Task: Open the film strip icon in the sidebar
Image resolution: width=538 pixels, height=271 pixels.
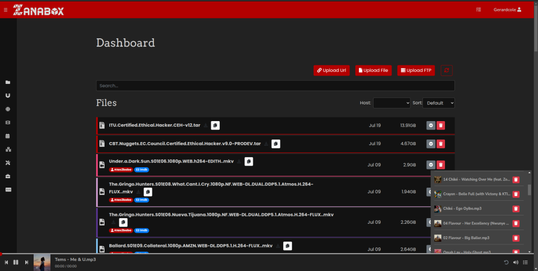Action: (x=8, y=123)
